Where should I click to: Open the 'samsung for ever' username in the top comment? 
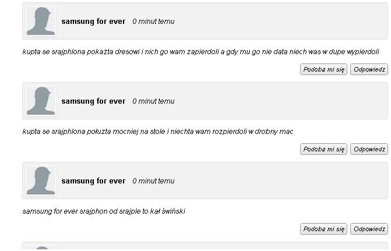(93, 22)
